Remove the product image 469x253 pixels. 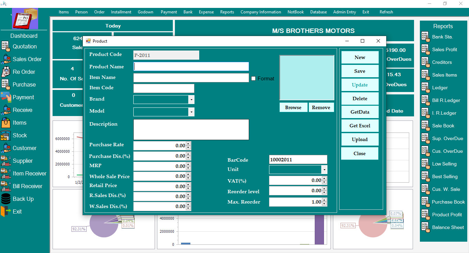321,107
